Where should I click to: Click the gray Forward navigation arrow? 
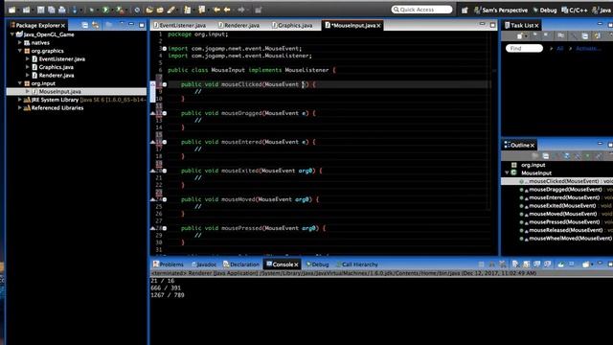click(x=241, y=10)
